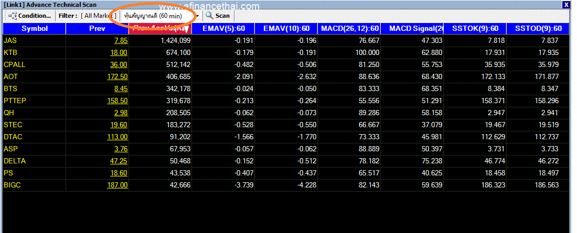Click EMAV(5) value -2.091 for AOT

click(244, 77)
